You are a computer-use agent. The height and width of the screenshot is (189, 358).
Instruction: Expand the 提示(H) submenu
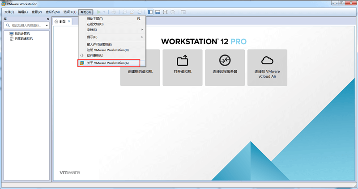(x=112, y=37)
